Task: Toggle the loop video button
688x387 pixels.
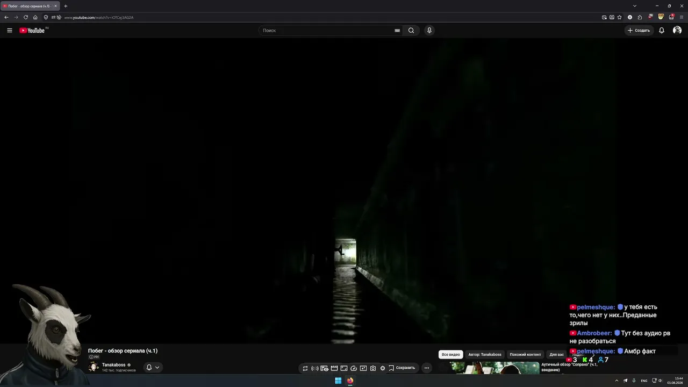Action: [x=305, y=368]
